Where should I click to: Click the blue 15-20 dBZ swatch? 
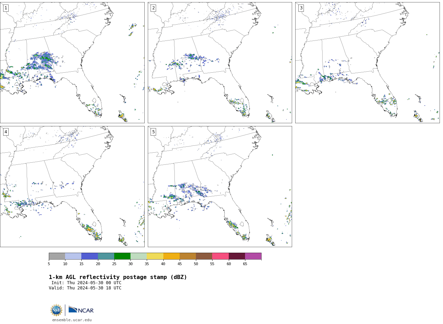[90, 256]
